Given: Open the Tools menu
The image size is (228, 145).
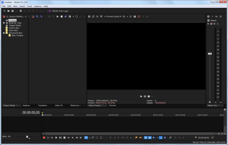Looking at the screenshot, I should click(29, 6).
